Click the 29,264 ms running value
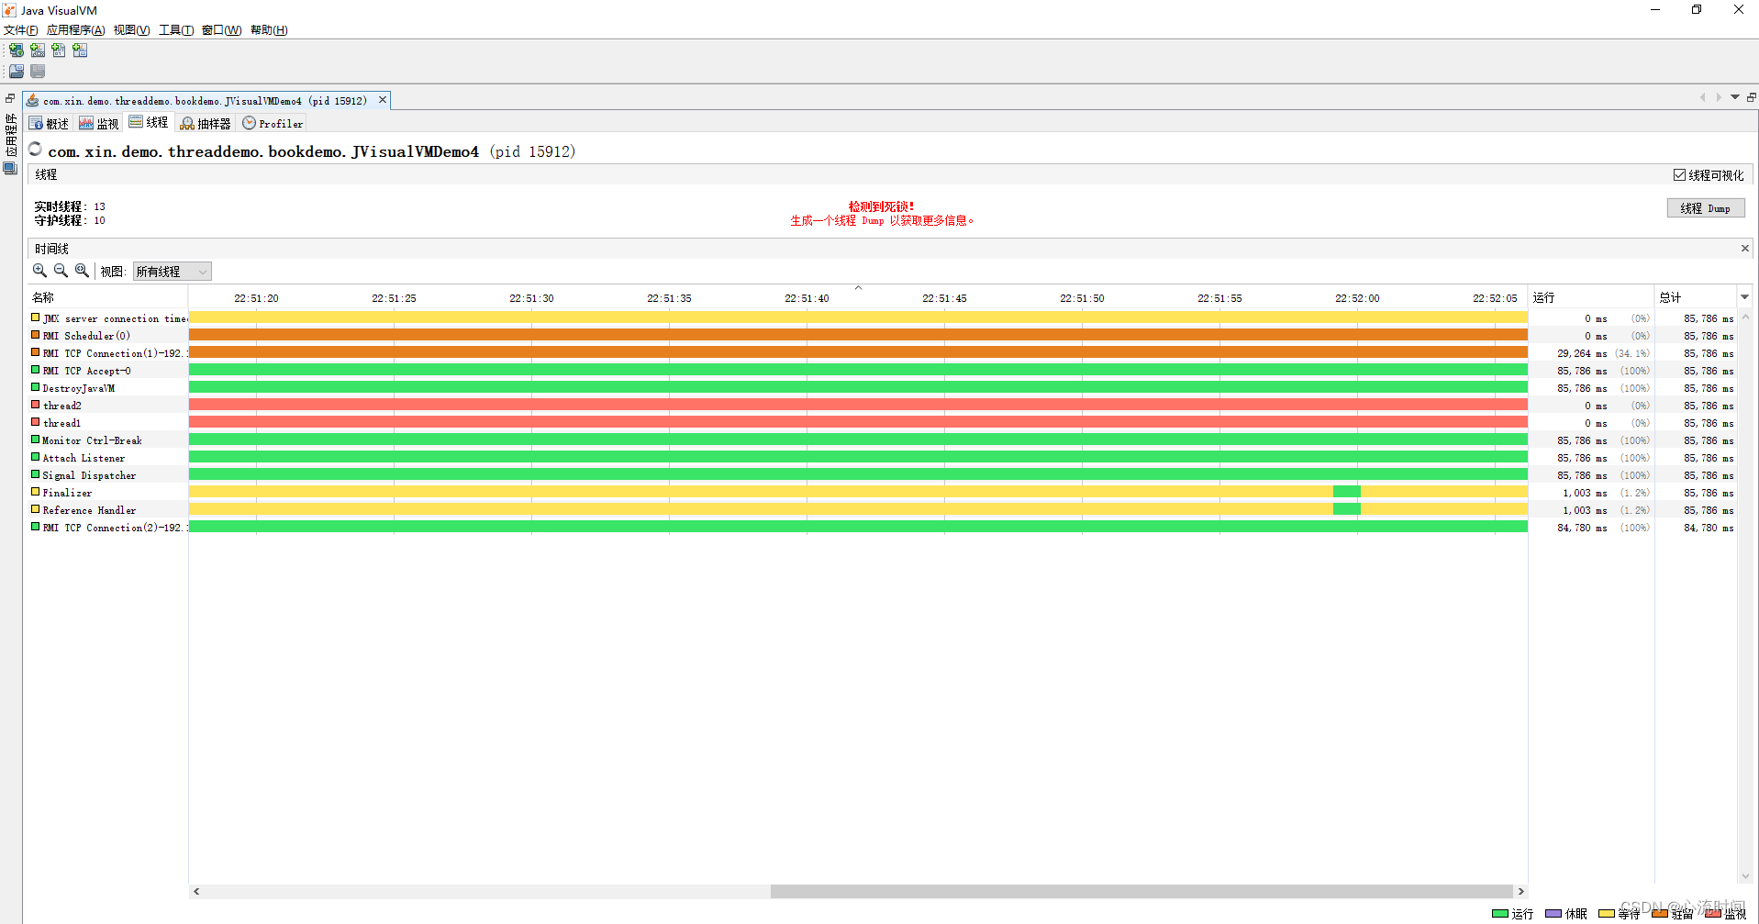Viewport: 1759px width, 924px height. click(1581, 353)
